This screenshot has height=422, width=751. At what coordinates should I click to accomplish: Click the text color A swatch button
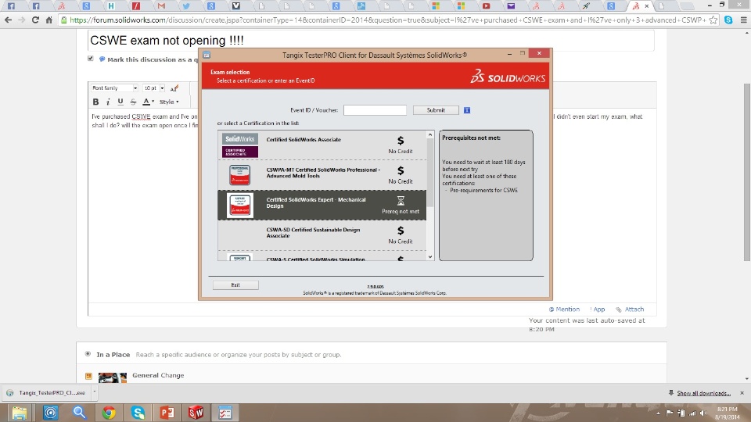(146, 102)
